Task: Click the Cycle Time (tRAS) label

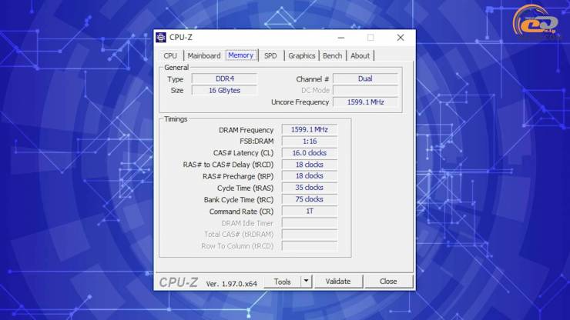Action: [x=246, y=188]
